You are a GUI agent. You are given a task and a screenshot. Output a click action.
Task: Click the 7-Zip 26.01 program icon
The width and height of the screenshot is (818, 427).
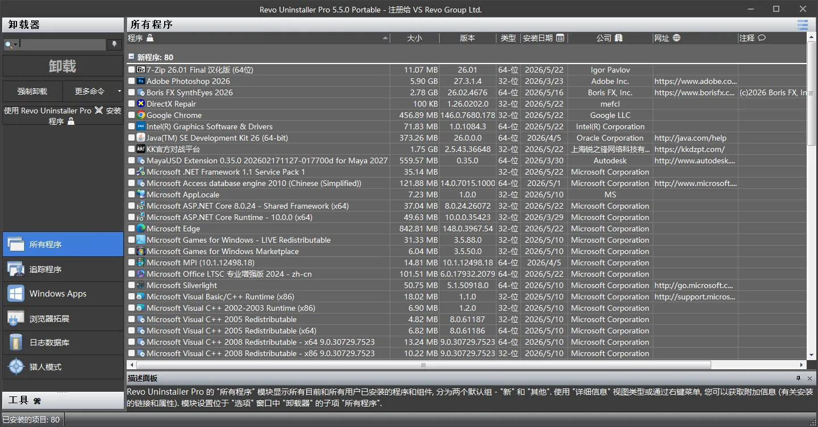tap(141, 70)
